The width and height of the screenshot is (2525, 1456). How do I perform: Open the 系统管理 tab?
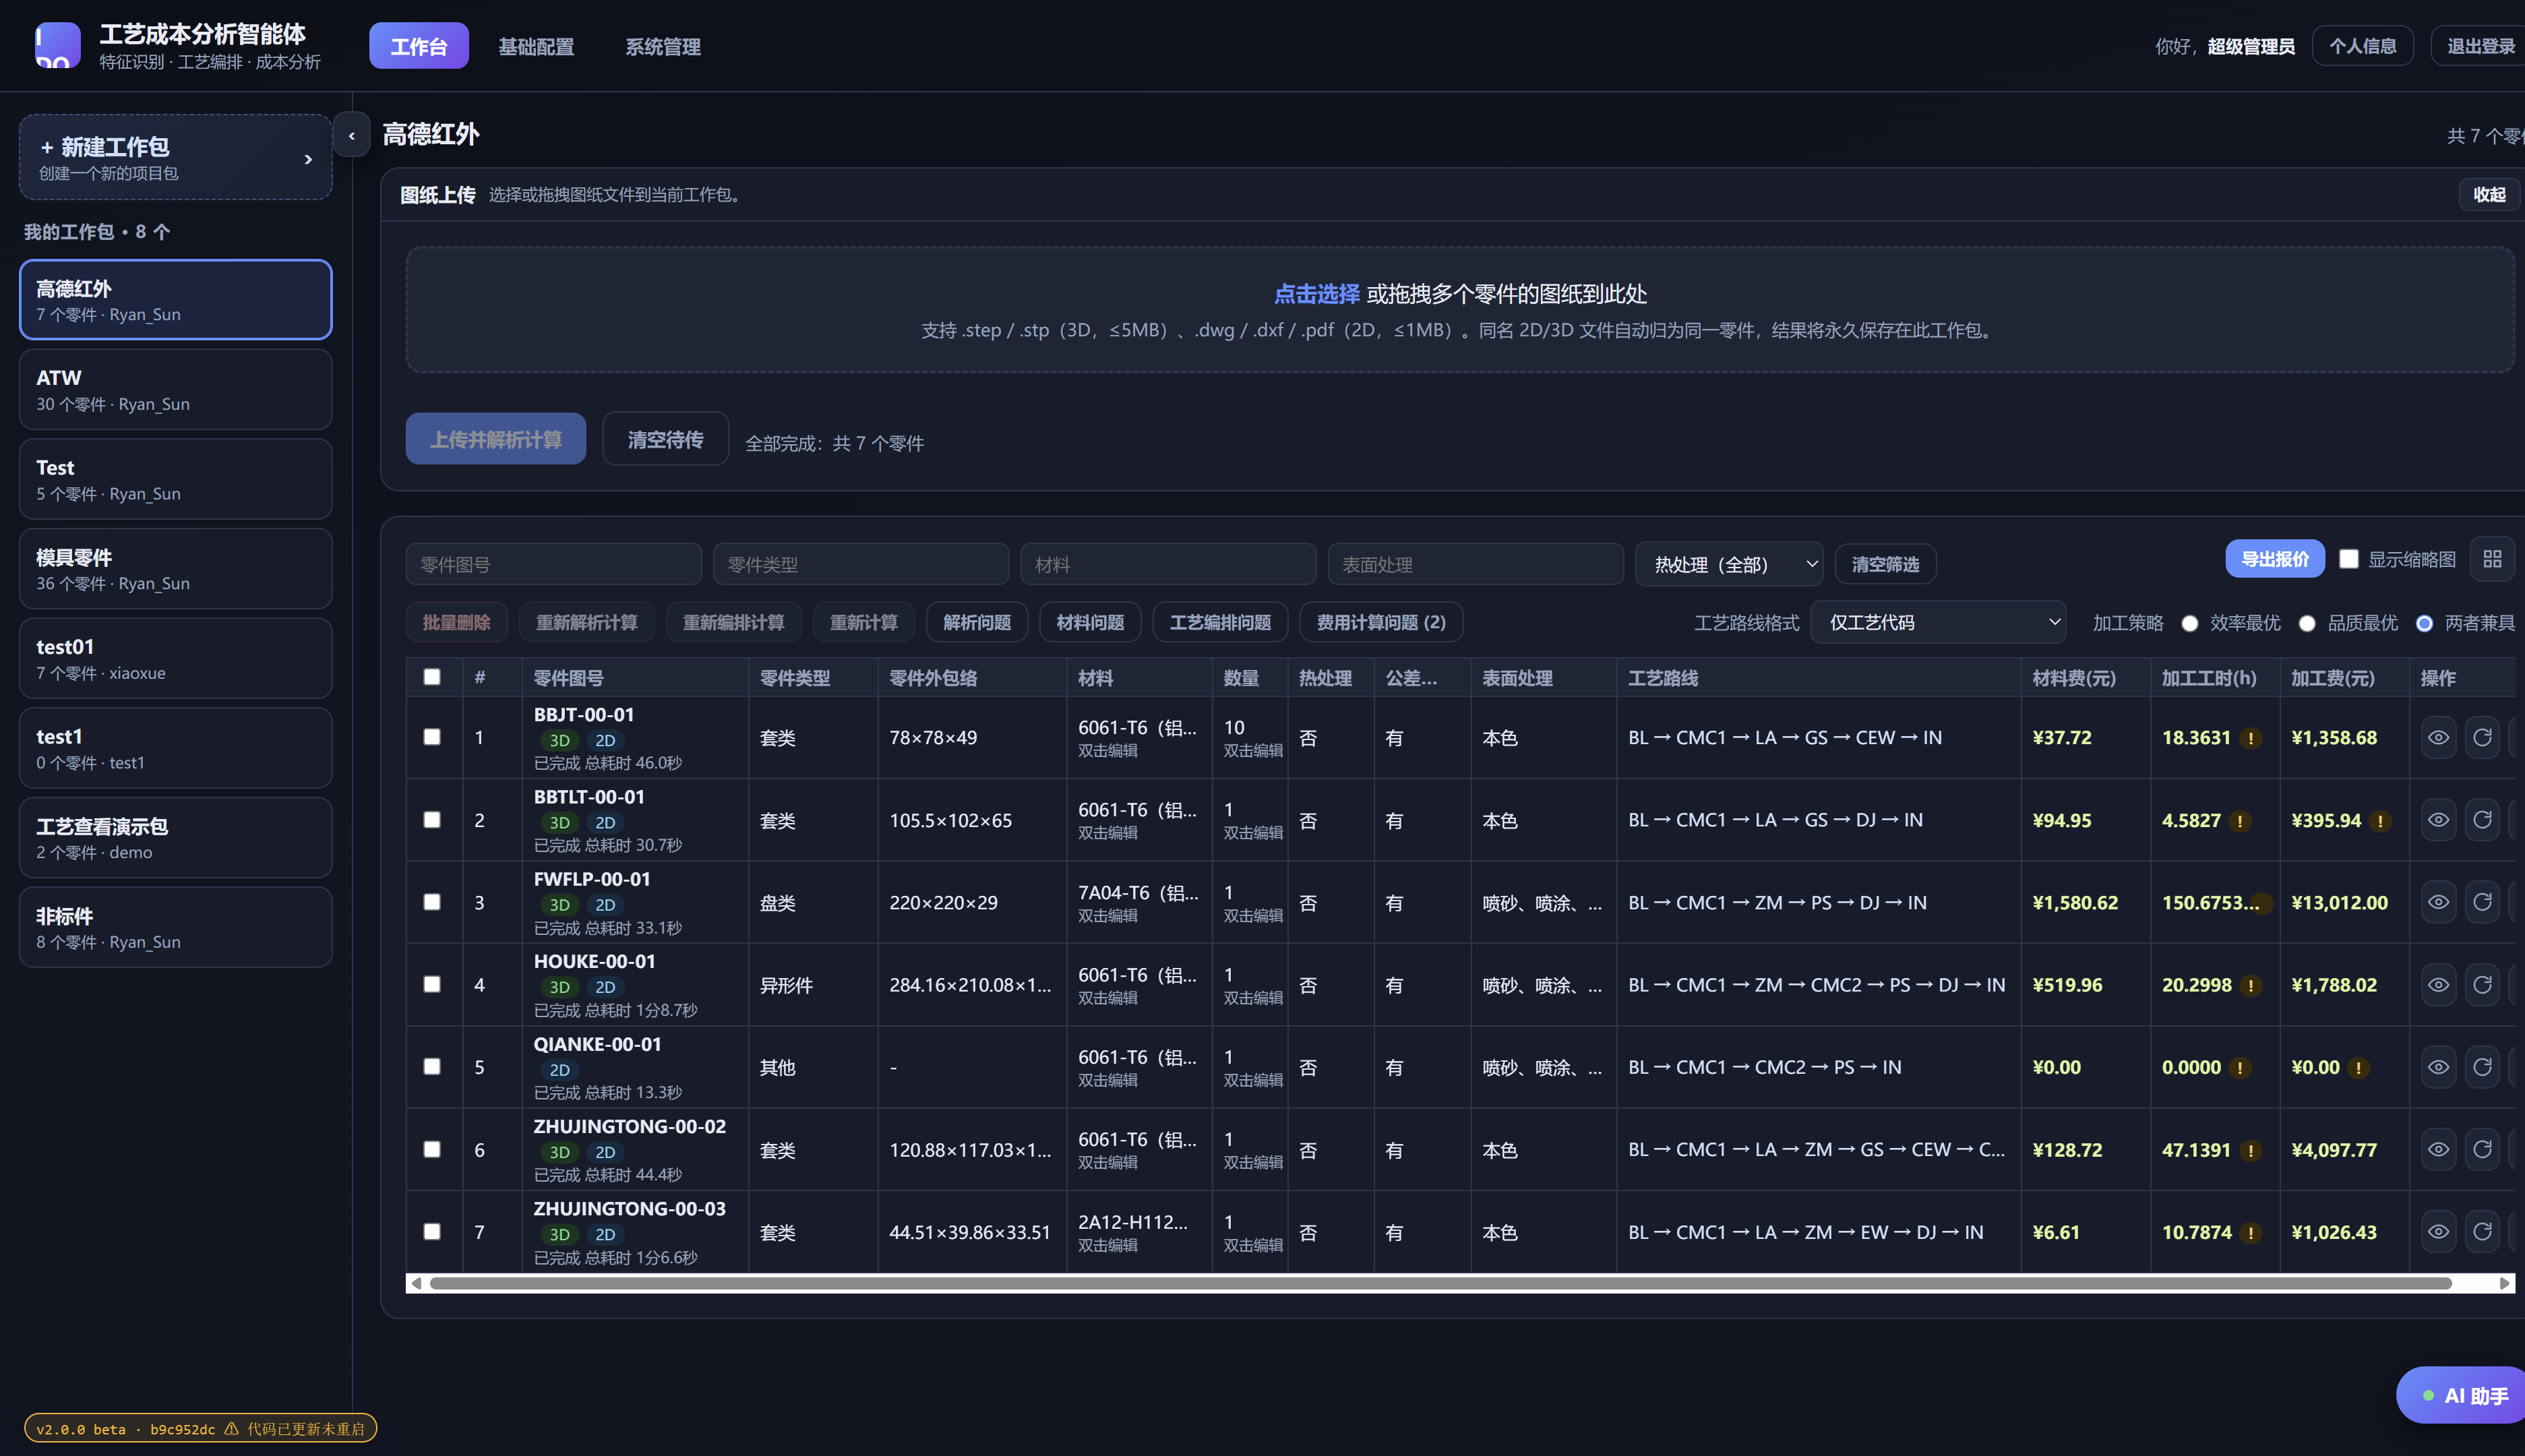click(x=663, y=46)
